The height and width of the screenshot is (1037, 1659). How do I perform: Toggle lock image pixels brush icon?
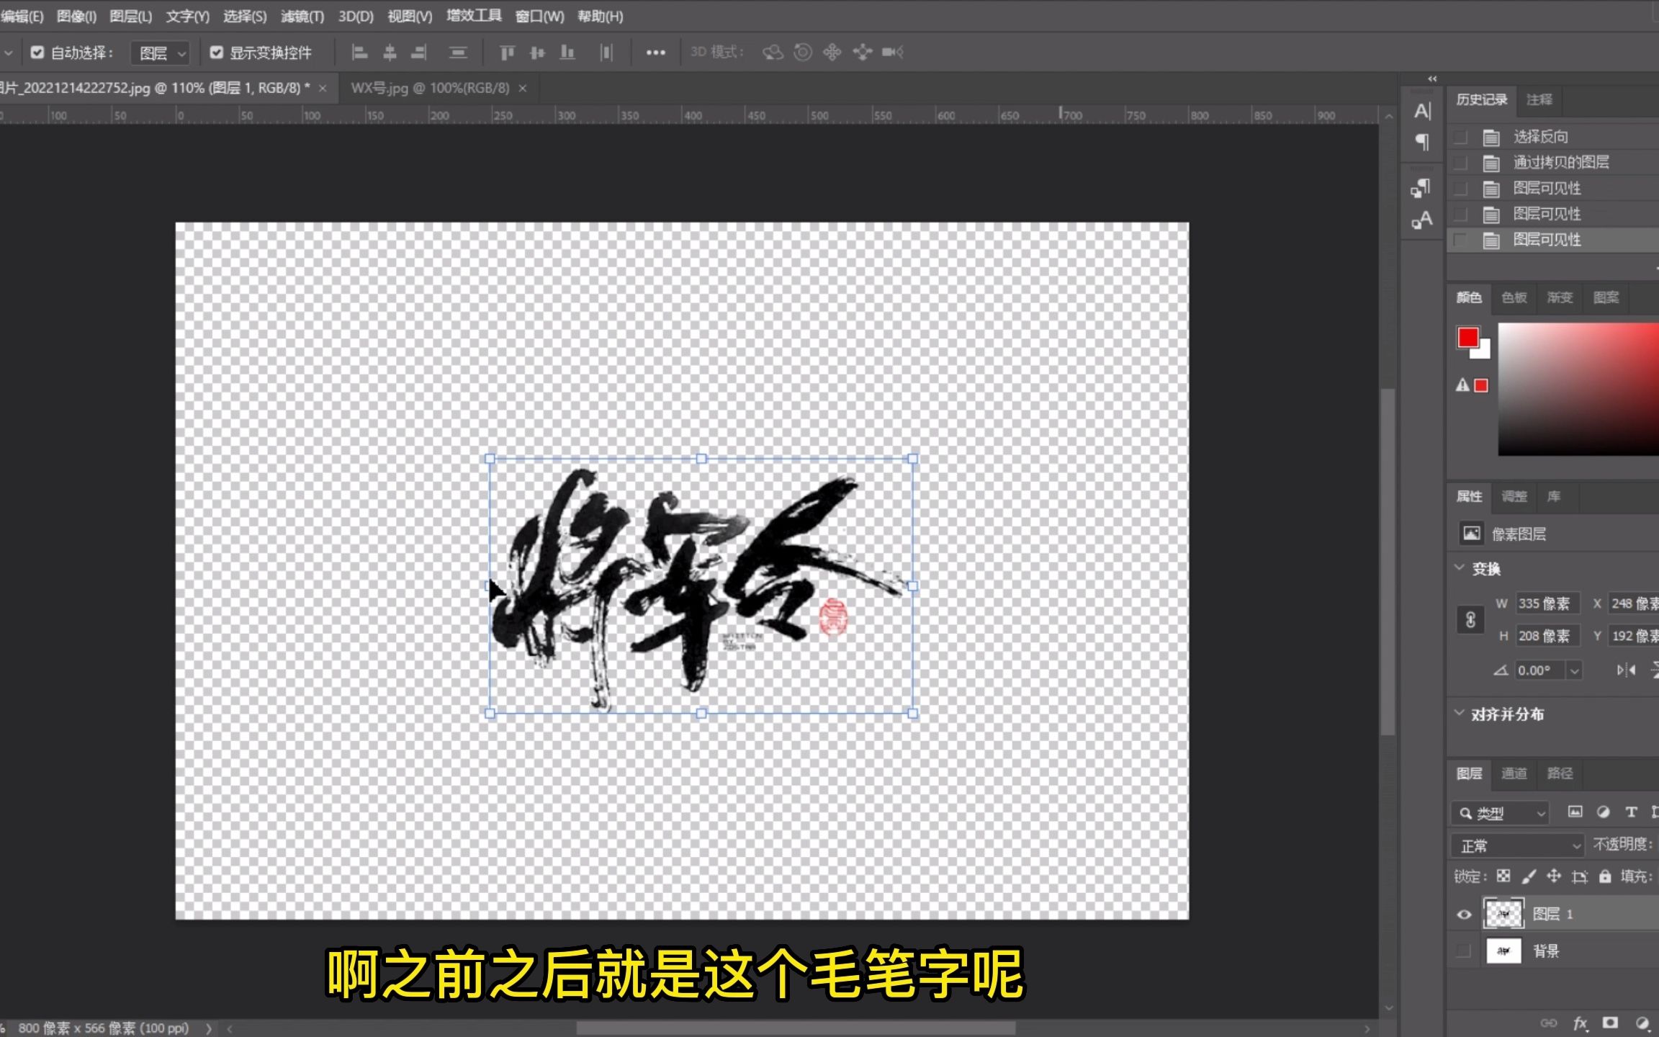coord(1528,876)
